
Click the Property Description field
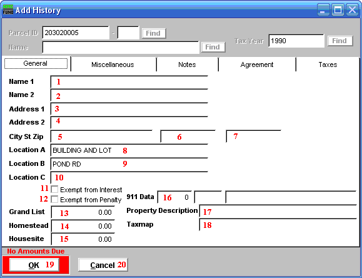278,211
